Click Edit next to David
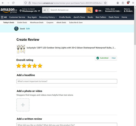 coord(28,29)
